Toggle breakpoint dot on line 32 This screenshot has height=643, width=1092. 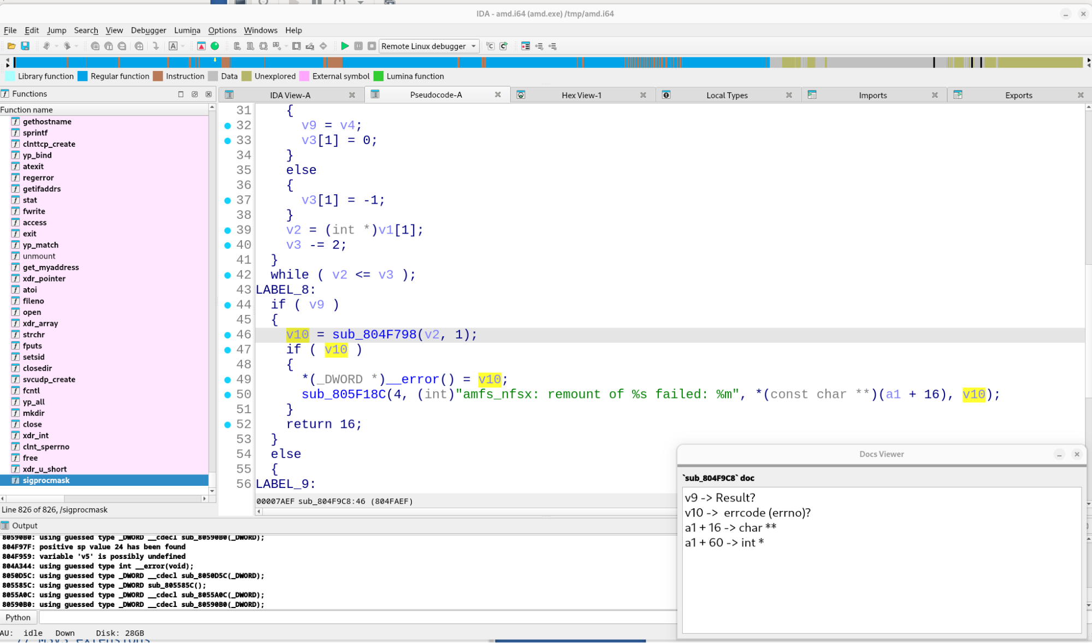pyautogui.click(x=228, y=126)
